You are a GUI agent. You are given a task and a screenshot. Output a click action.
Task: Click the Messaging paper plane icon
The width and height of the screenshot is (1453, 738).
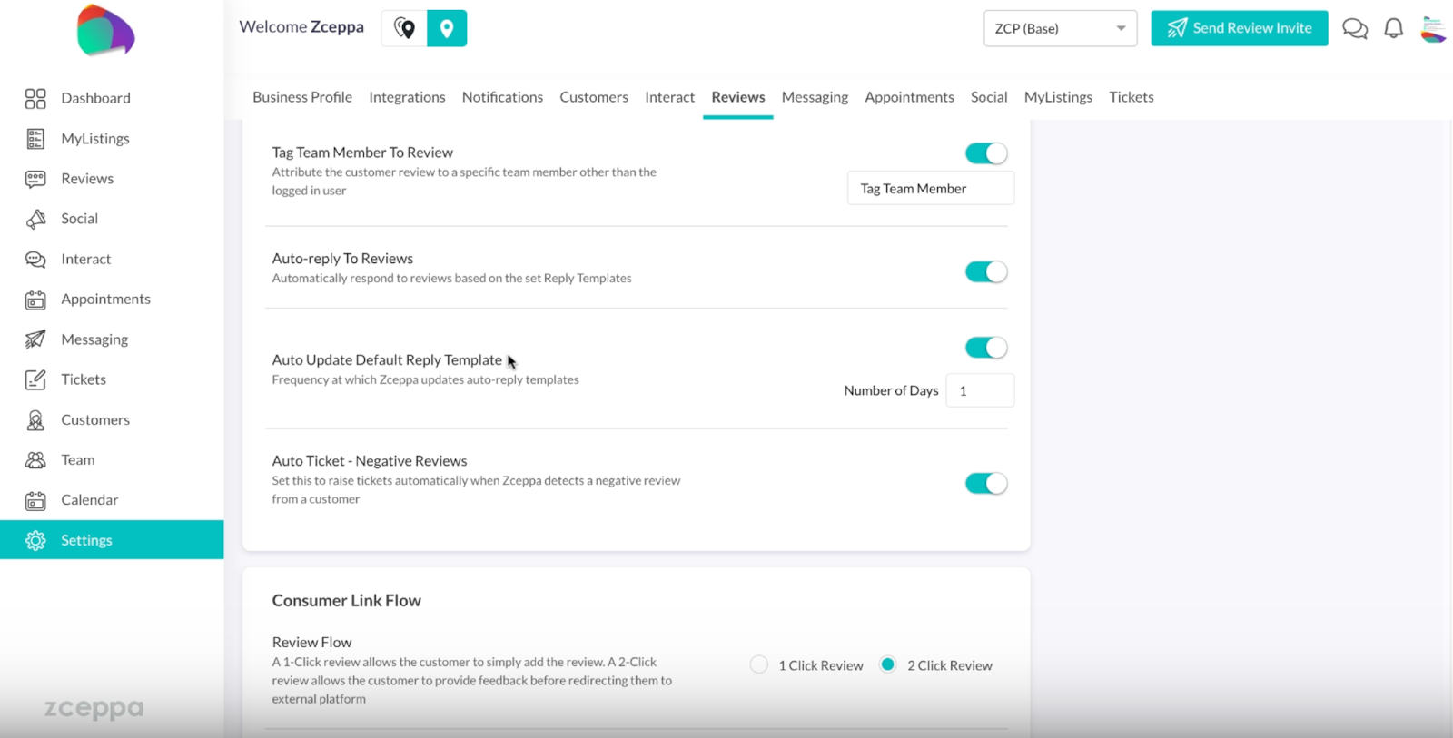tap(35, 339)
